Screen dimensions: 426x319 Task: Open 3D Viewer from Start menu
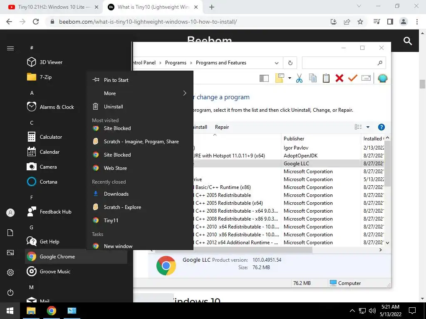[51, 62]
